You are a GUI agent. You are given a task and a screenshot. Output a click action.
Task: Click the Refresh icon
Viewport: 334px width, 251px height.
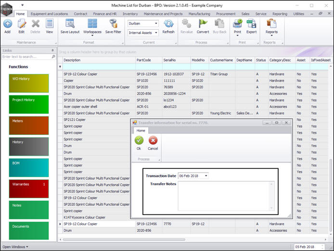(x=168, y=25)
